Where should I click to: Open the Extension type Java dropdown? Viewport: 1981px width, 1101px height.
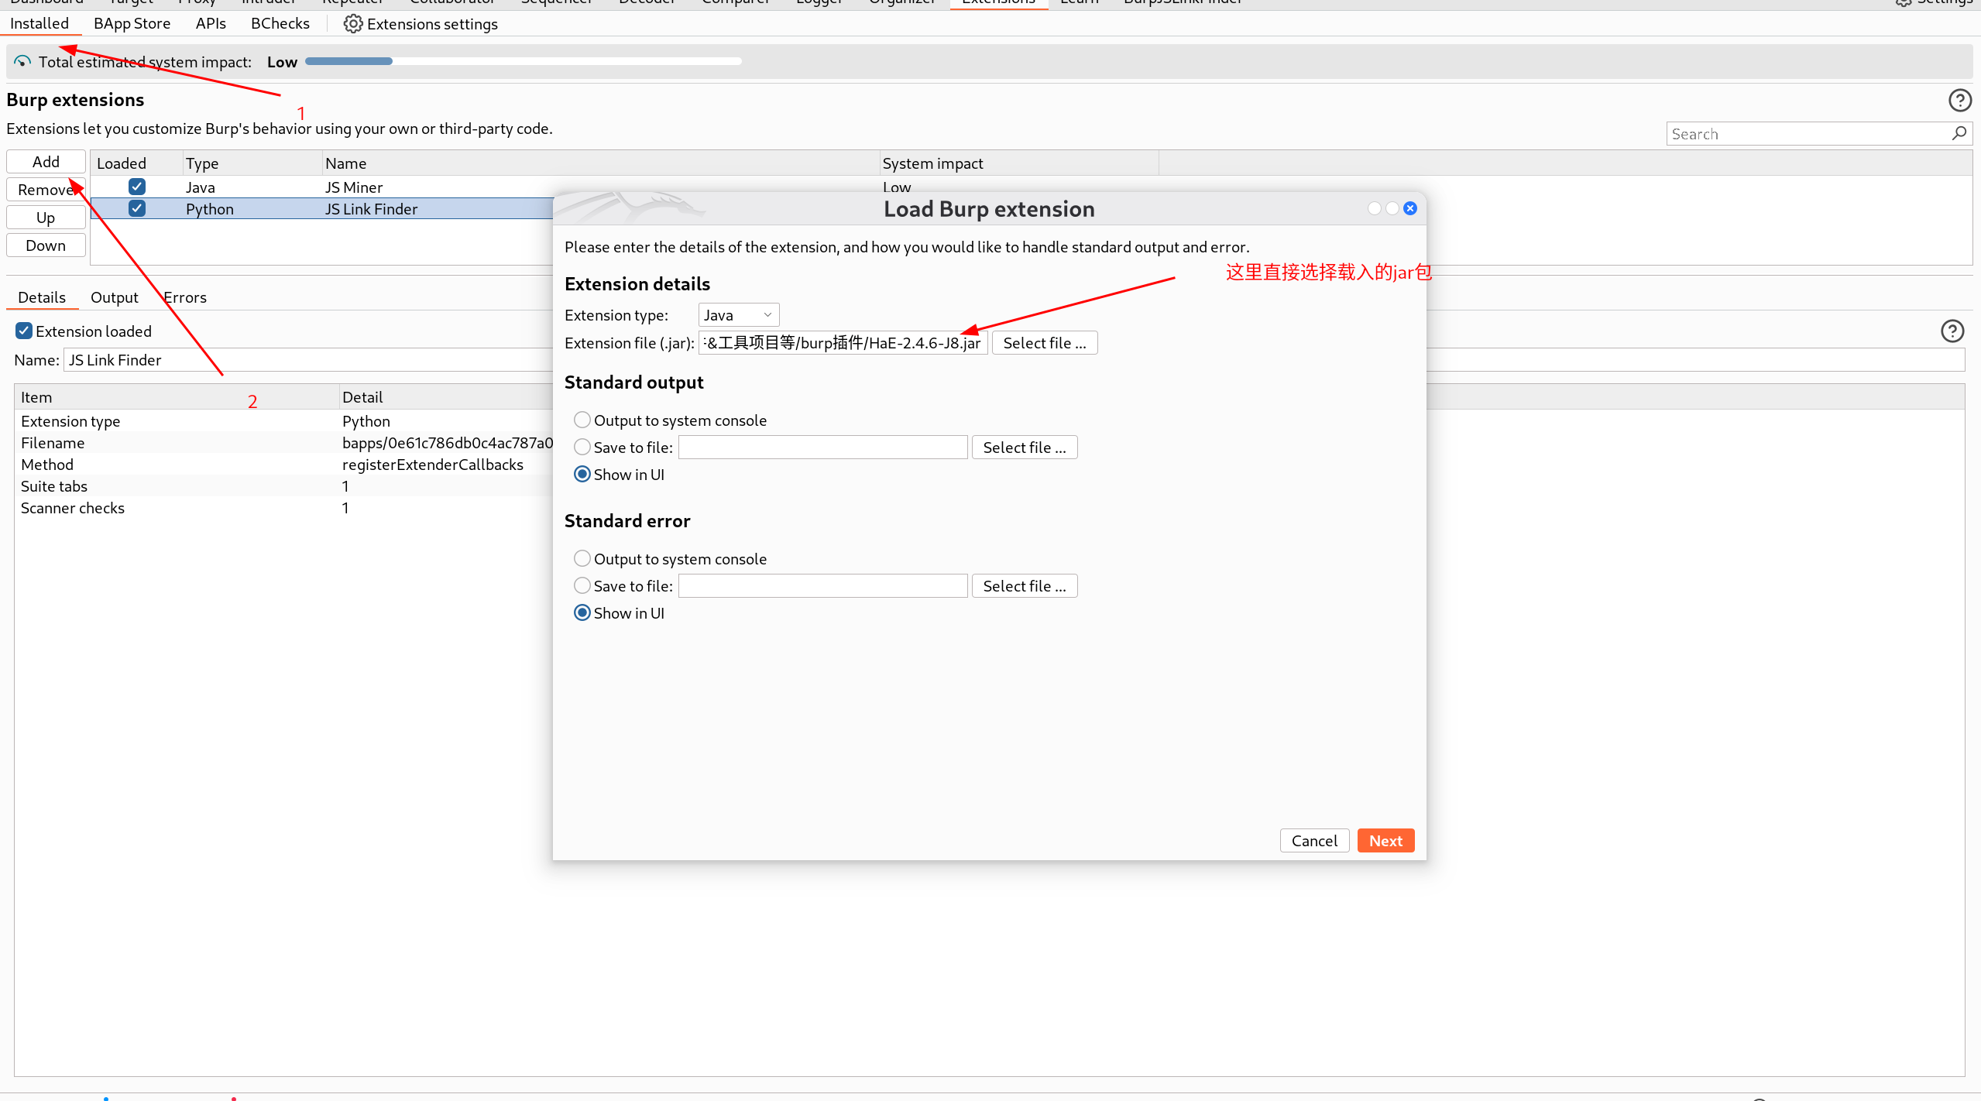(x=738, y=315)
